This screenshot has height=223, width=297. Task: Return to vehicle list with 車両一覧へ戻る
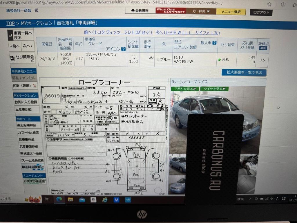21,35
